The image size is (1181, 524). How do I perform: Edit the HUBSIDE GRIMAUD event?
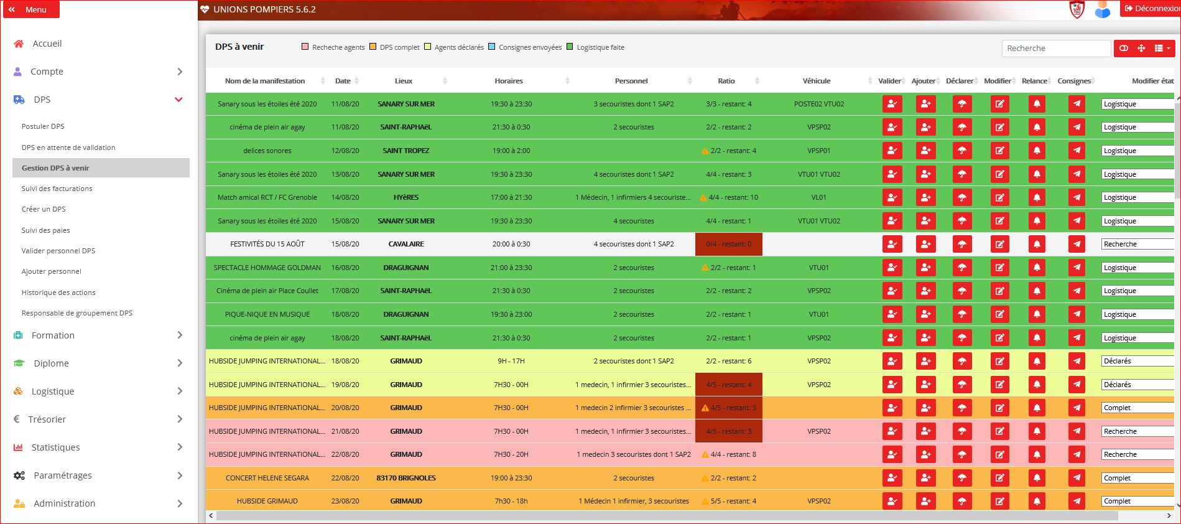[x=1000, y=501]
